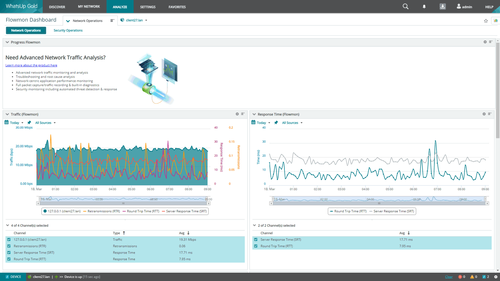Click blue info count icon in status bar
The height and width of the screenshot is (281, 500).
(x=484, y=277)
